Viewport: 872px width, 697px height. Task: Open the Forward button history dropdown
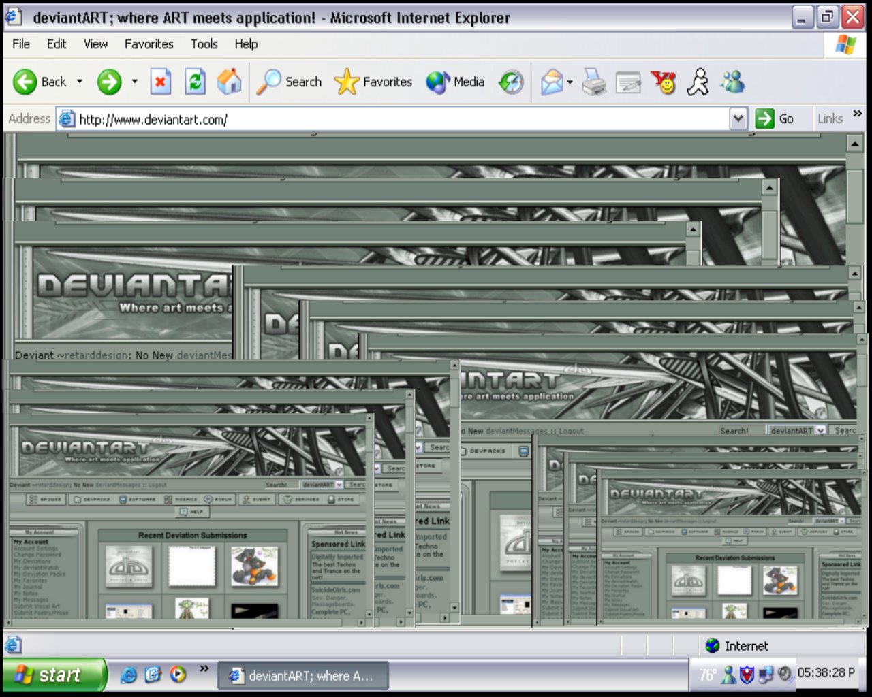[x=134, y=82]
